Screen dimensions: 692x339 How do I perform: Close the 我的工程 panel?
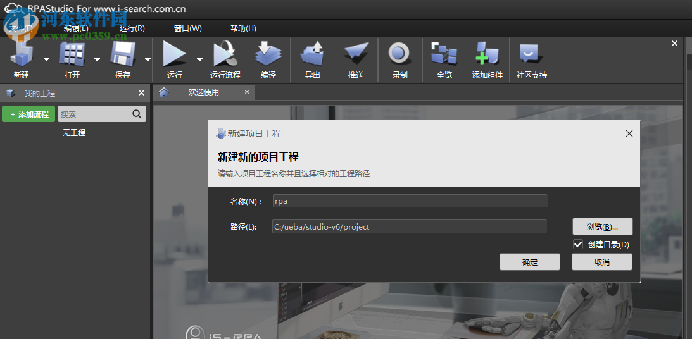click(x=141, y=92)
